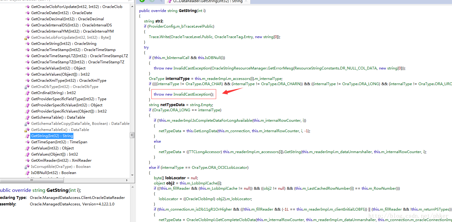This screenshot has width=452, height=222.
Task: Click the method icon beside GetOracleTimeStampTZ
Action: [x=27, y=62]
